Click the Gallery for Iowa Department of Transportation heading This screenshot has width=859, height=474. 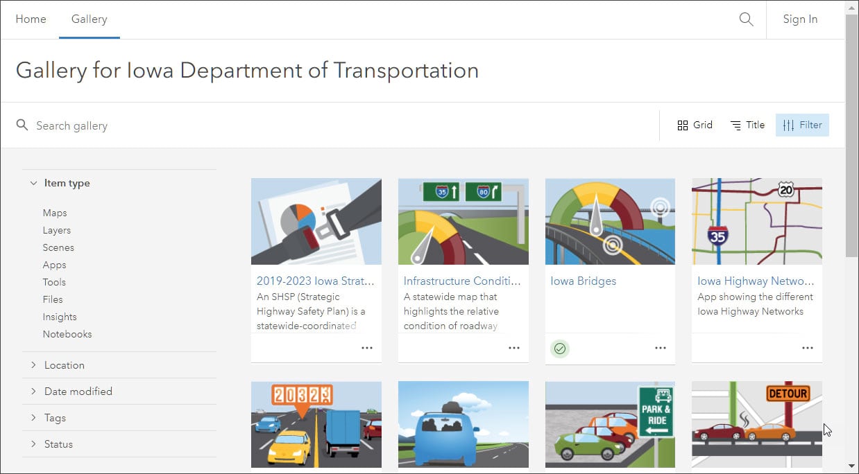click(247, 71)
